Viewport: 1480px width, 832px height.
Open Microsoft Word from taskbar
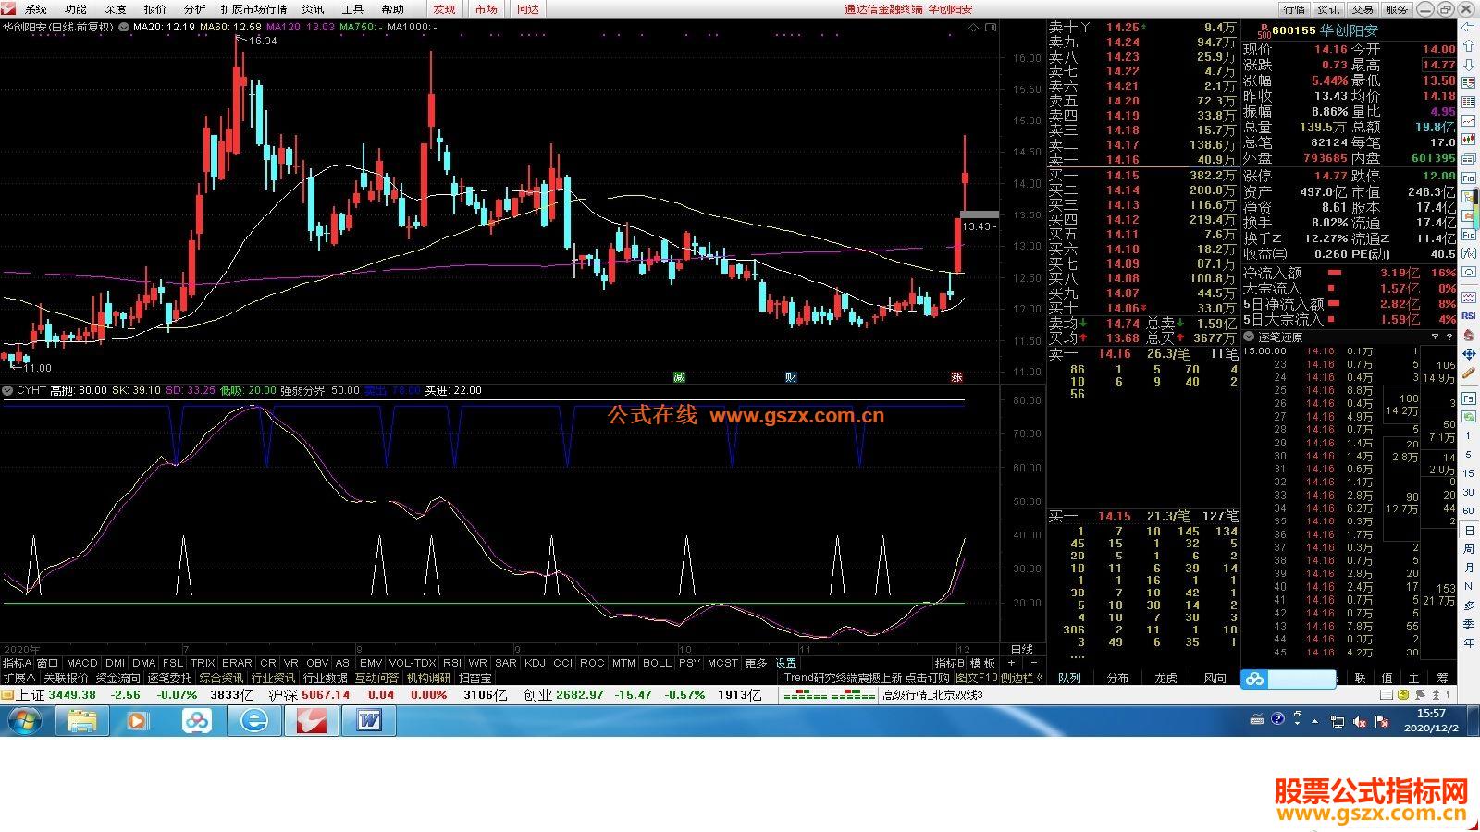(x=368, y=721)
